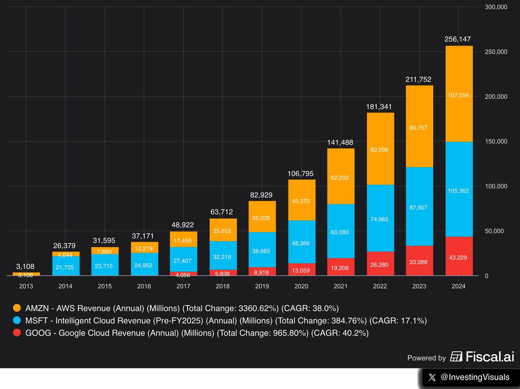Click the Fiscal.ai logo icon
The height and width of the screenshot is (389, 520).
pyautogui.click(x=456, y=357)
